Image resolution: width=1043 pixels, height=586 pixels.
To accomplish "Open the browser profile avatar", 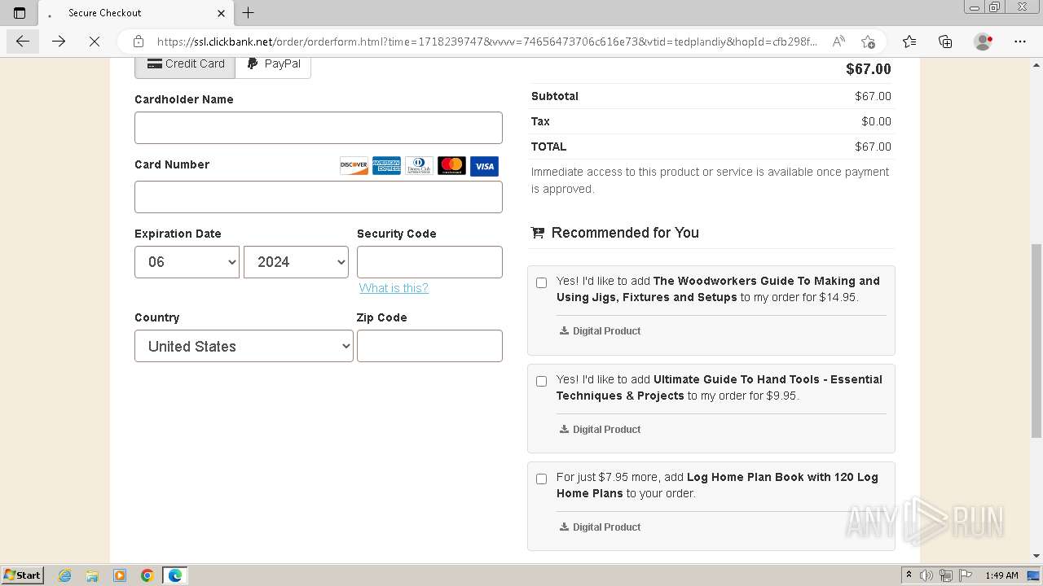I will (984, 42).
